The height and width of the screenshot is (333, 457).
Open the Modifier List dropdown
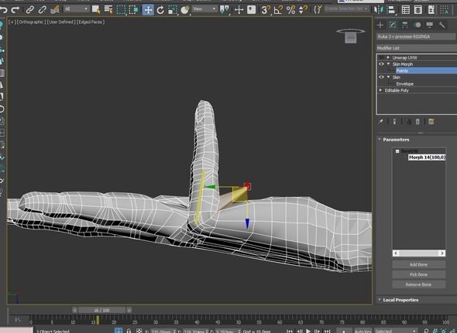click(x=417, y=48)
